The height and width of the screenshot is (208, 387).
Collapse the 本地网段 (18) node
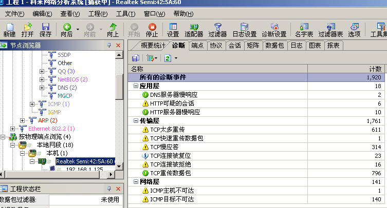tap(12, 145)
